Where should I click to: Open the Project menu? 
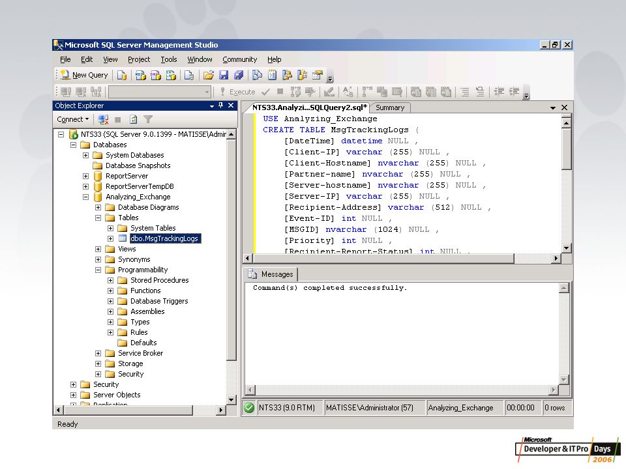coord(139,59)
